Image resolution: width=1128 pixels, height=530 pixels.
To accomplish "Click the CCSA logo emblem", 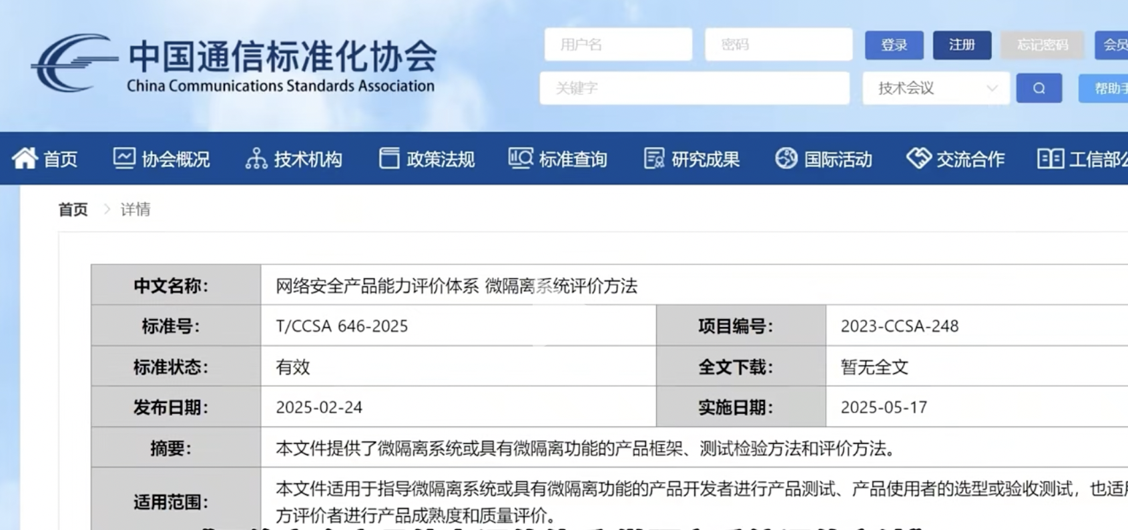I will [75, 63].
